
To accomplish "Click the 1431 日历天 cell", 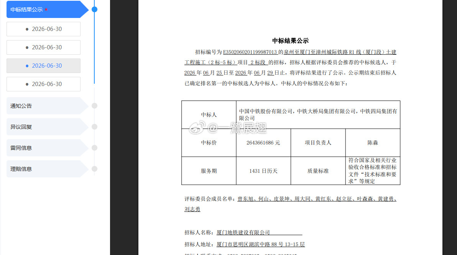I will [x=263, y=171].
